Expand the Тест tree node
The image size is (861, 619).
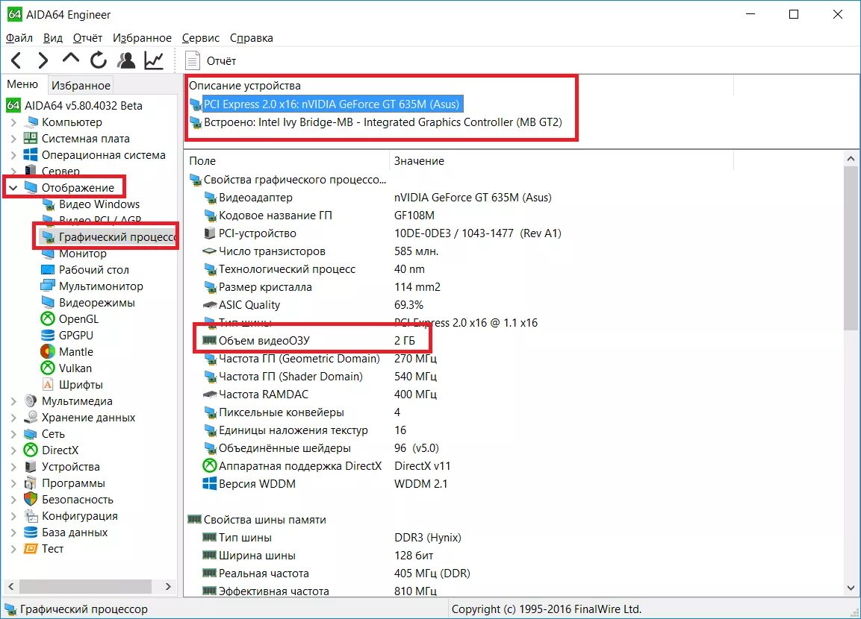click(x=13, y=549)
